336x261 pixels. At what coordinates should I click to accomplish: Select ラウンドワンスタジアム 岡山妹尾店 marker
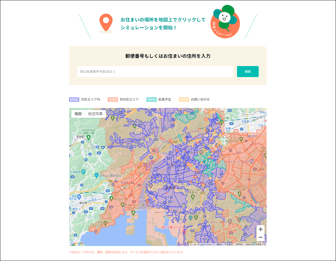click(241, 139)
